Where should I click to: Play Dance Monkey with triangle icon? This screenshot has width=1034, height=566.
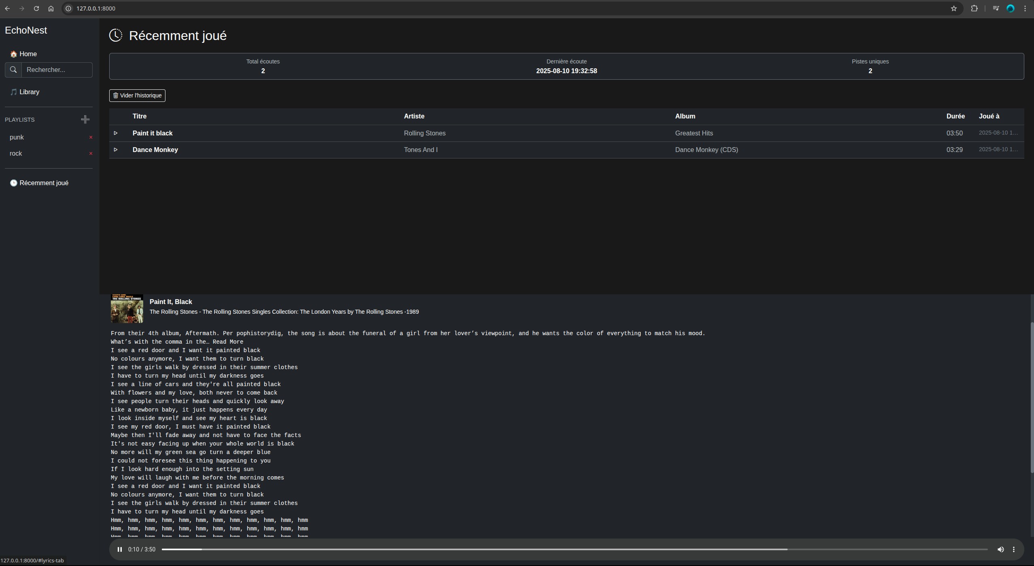coord(116,150)
